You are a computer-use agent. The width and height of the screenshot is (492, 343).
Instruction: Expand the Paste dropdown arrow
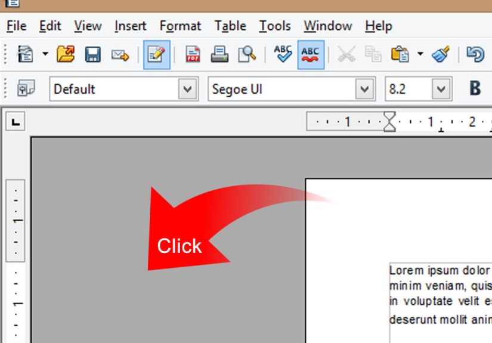click(x=420, y=54)
